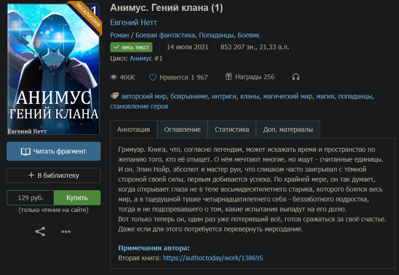Switch to the Оглавление tab
The image size is (399, 275).
click(x=182, y=129)
